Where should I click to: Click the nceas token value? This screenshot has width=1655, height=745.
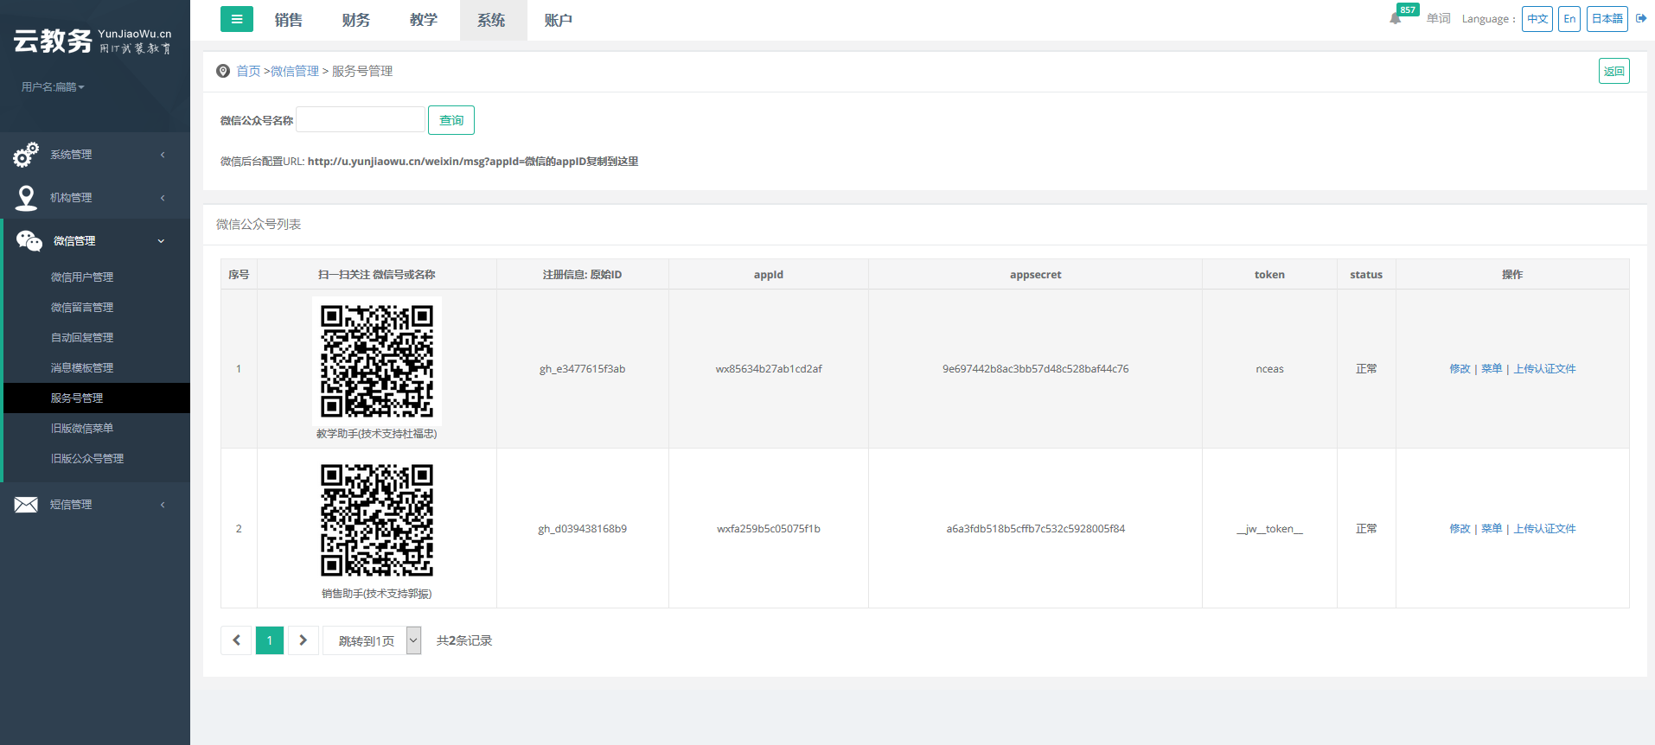coord(1269,369)
